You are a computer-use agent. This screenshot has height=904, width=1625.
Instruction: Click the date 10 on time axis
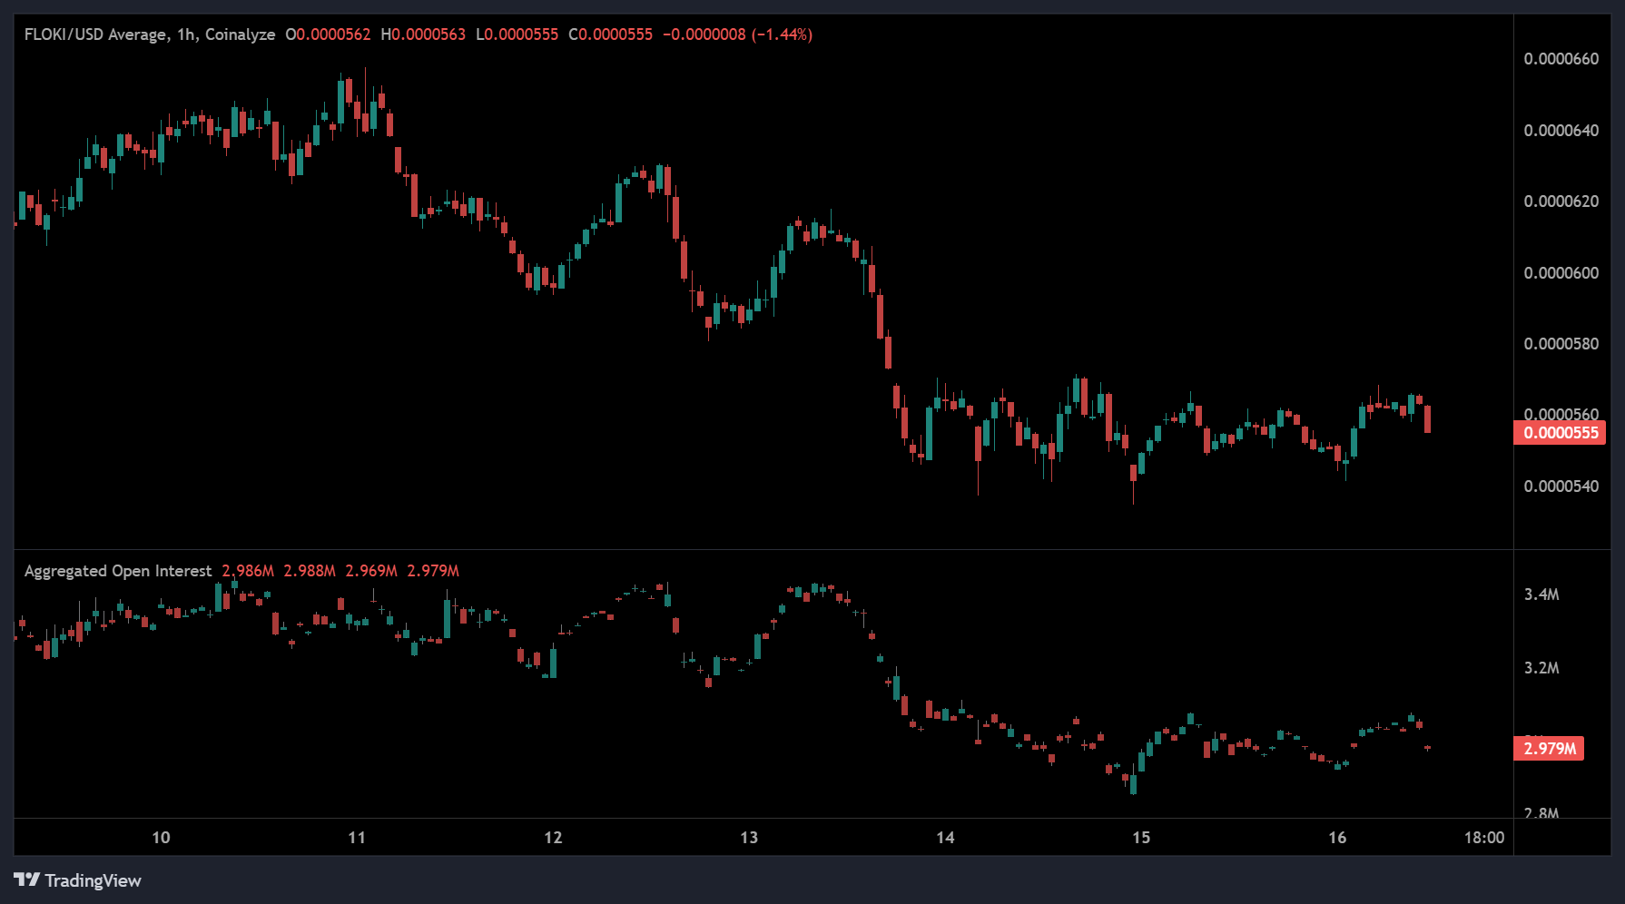[161, 837]
